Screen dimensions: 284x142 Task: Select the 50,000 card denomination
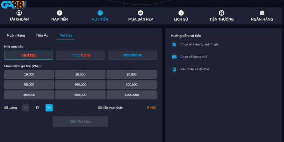pyautogui.click(x=29, y=85)
